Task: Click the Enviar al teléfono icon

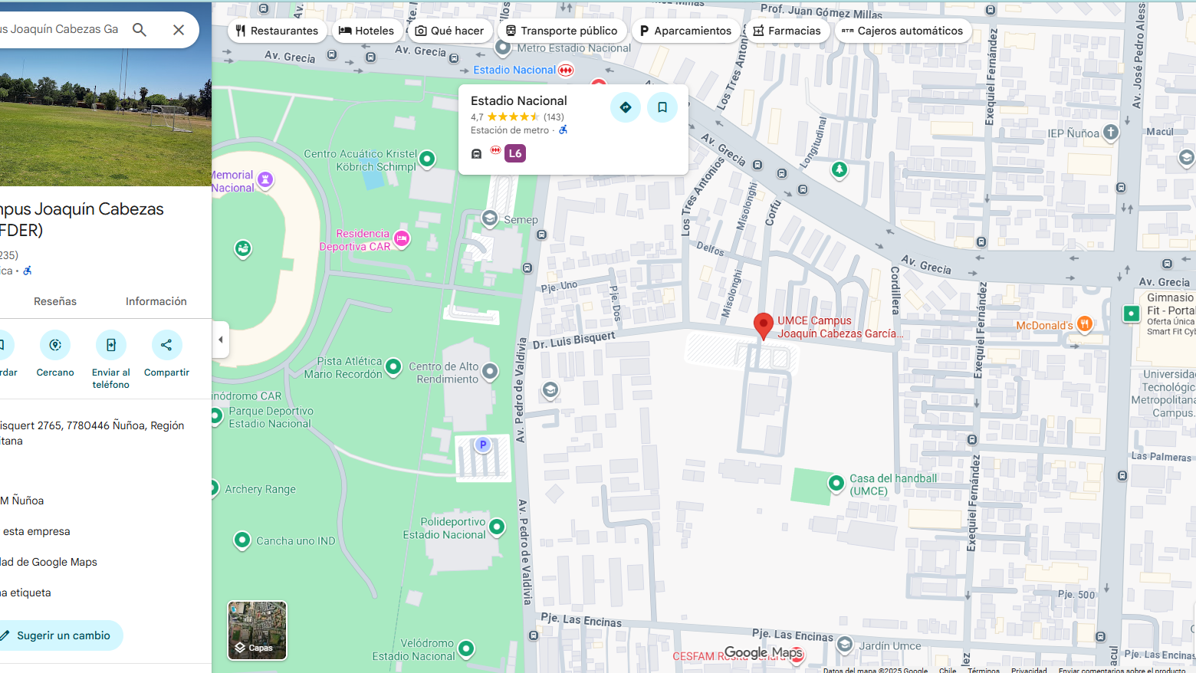Action: (111, 345)
